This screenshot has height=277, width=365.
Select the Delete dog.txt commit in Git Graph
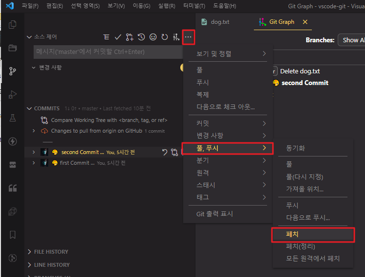click(300, 71)
